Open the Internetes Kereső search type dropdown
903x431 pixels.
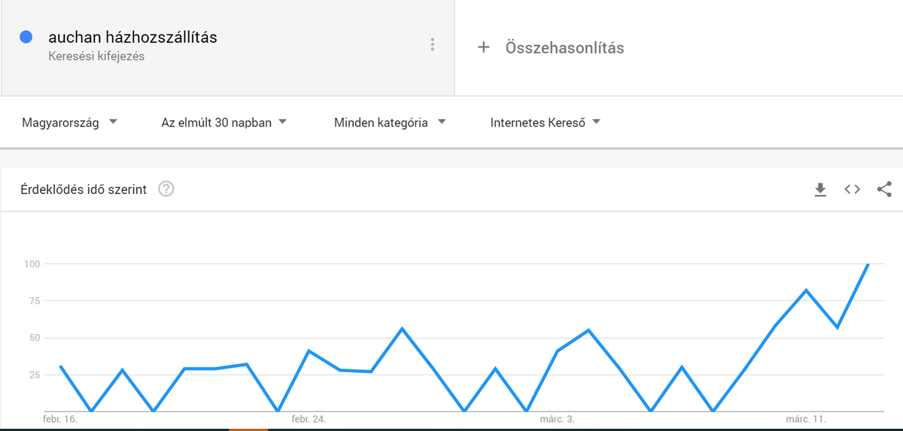tap(546, 123)
